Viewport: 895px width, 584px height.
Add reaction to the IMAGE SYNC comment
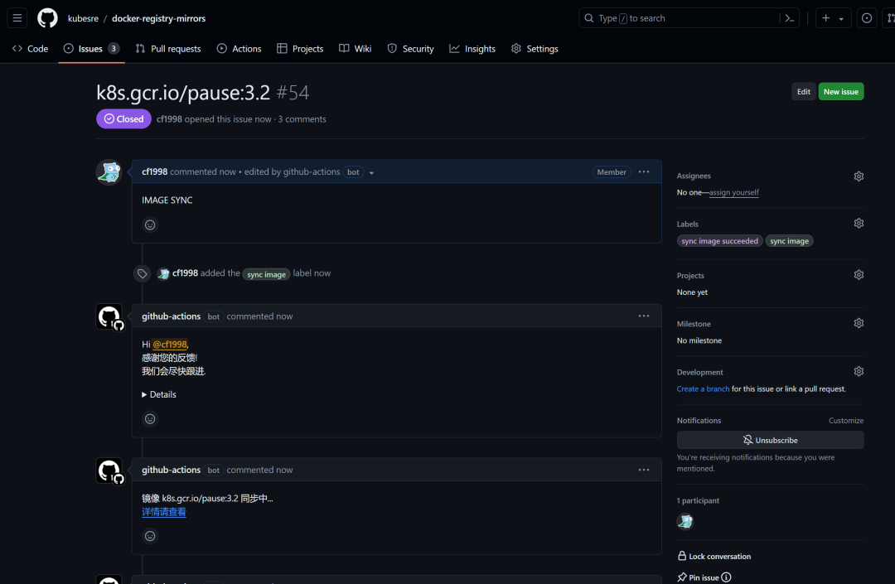[x=150, y=224]
